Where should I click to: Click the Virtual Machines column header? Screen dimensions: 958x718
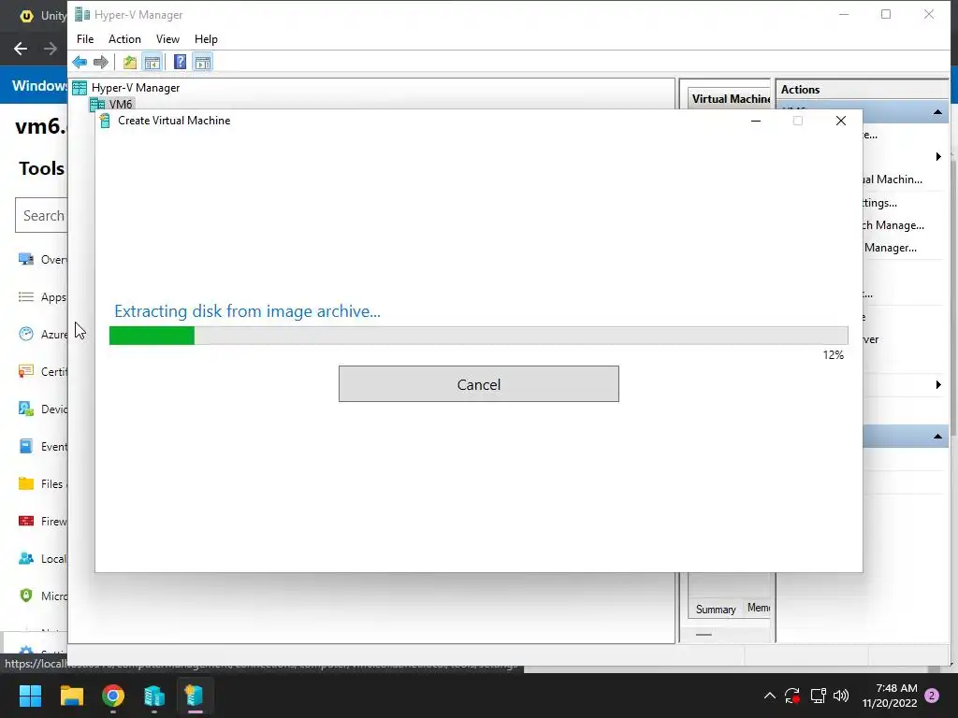coord(730,99)
